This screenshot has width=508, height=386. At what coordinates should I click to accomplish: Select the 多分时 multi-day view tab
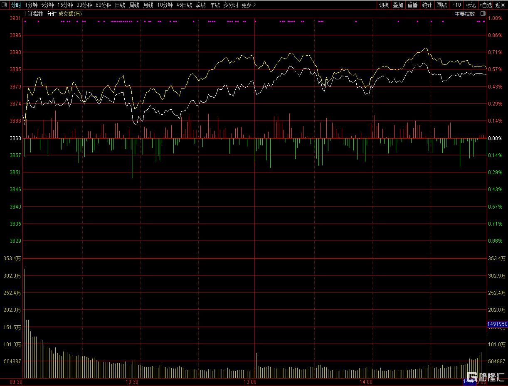(231, 5)
